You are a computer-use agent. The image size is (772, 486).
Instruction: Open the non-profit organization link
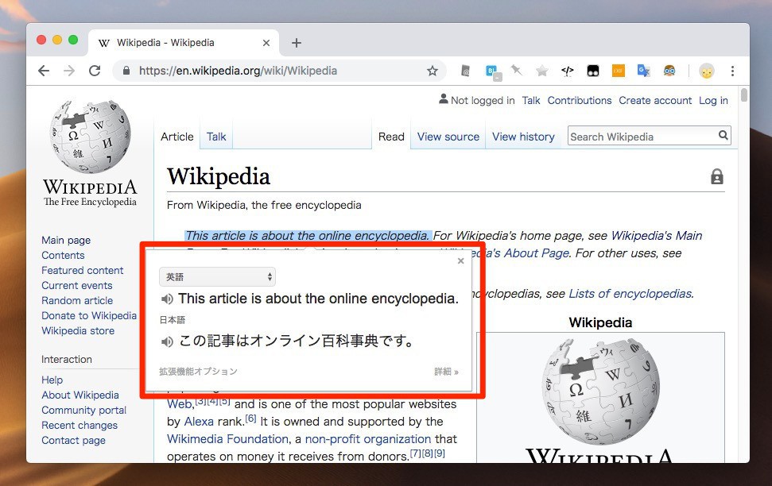pyautogui.click(x=368, y=439)
